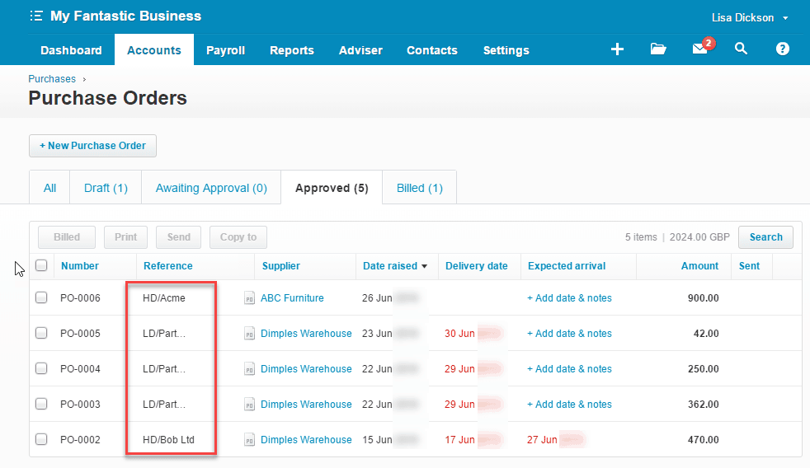Click the My Fantastic Business title
This screenshot has width=810, height=468.
[125, 16]
